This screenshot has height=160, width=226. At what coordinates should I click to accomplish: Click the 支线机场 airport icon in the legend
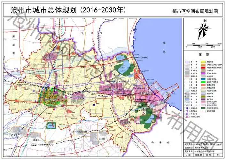187,108
